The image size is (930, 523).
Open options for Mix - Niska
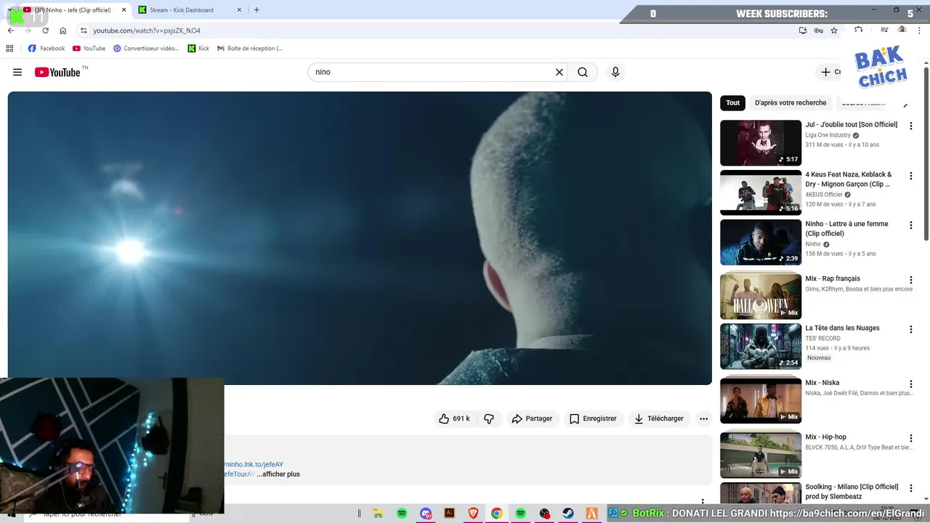pos(910,384)
